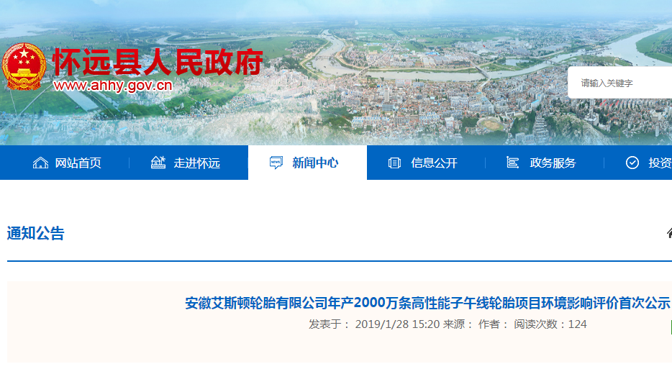
Task: Click the www.anhy.gov.cn address text
Action: click(113, 86)
